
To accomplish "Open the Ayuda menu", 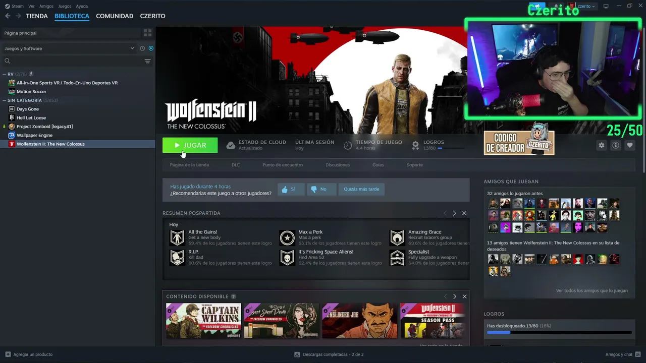I will pyautogui.click(x=82, y=7).
